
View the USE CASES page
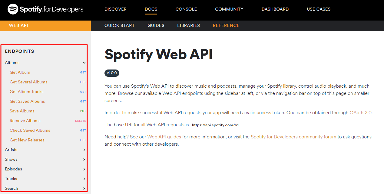click(x=318, y=9)
